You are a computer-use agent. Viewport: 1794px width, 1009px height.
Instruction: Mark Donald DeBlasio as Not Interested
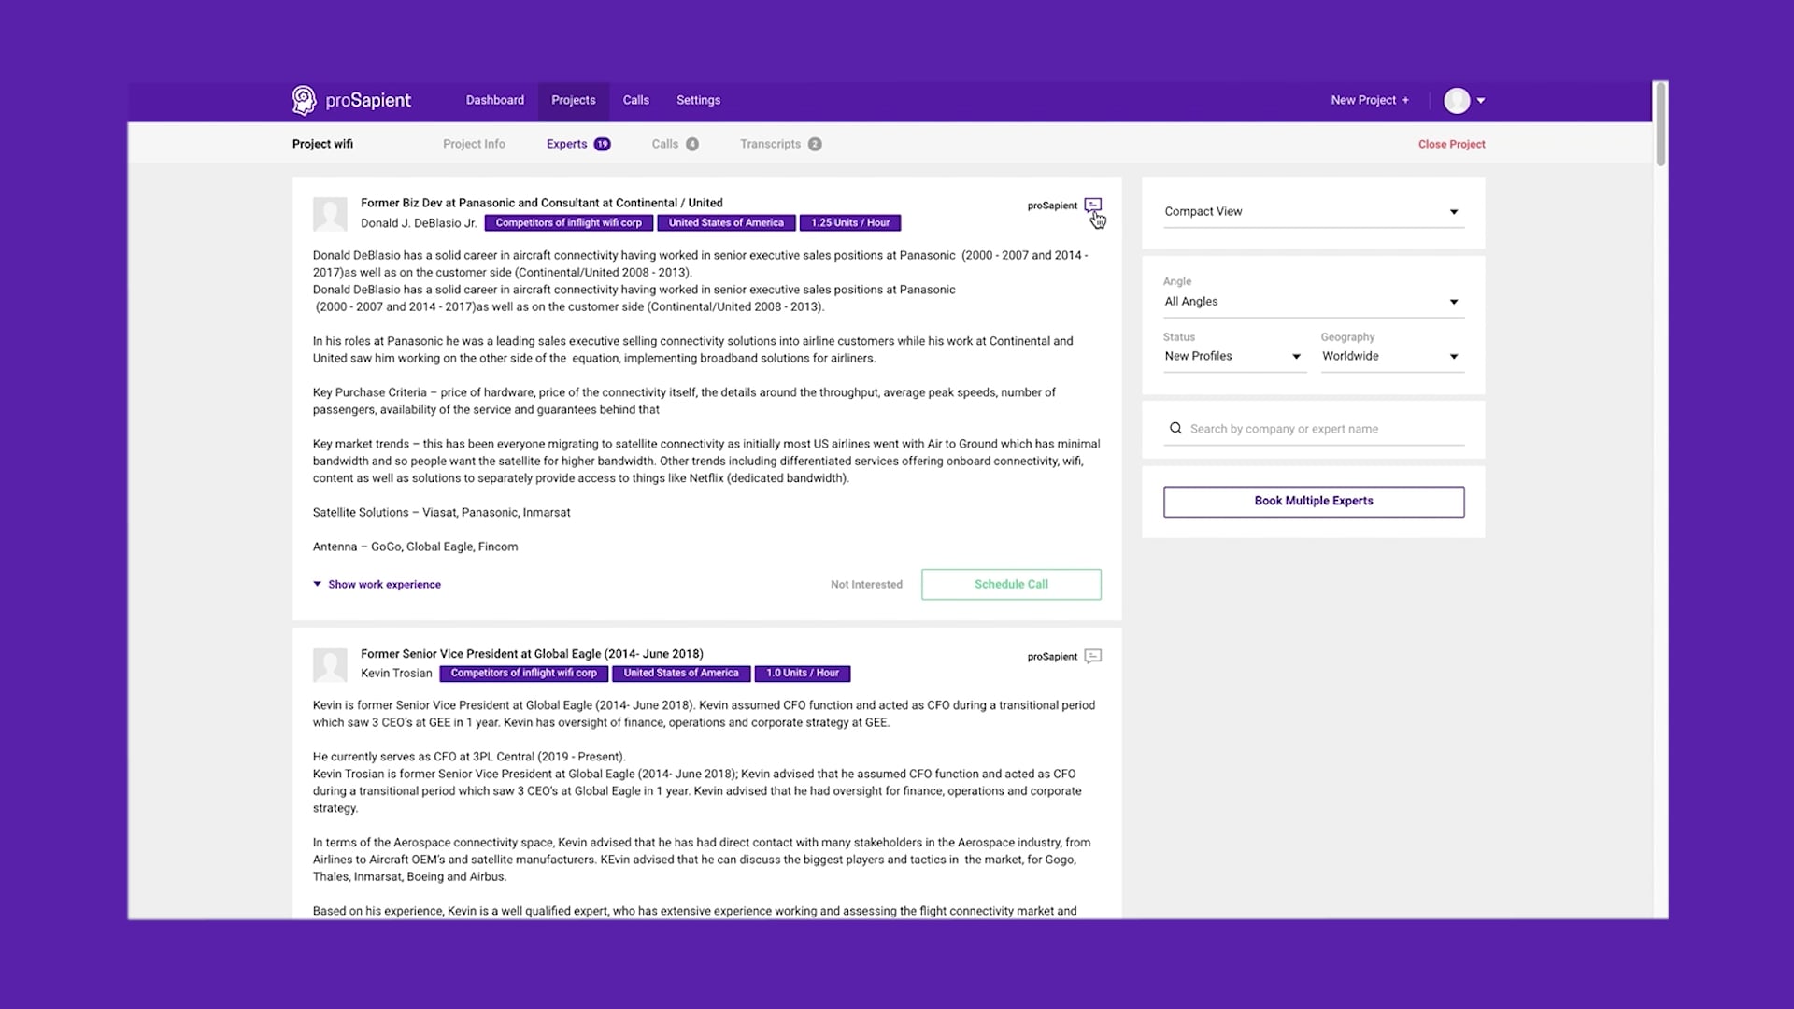[866, 584]
